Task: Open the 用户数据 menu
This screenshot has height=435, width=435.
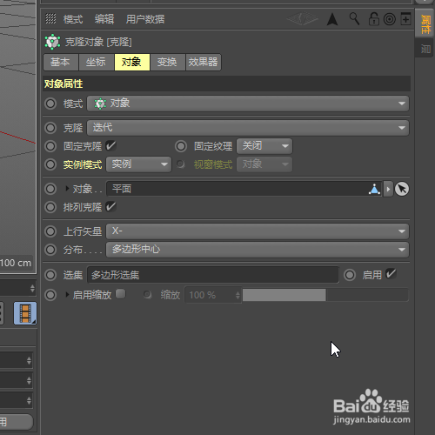Action: tap(145, 19)
